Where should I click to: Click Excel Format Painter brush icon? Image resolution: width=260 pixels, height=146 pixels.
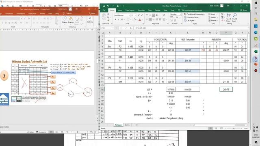(108, 20)
